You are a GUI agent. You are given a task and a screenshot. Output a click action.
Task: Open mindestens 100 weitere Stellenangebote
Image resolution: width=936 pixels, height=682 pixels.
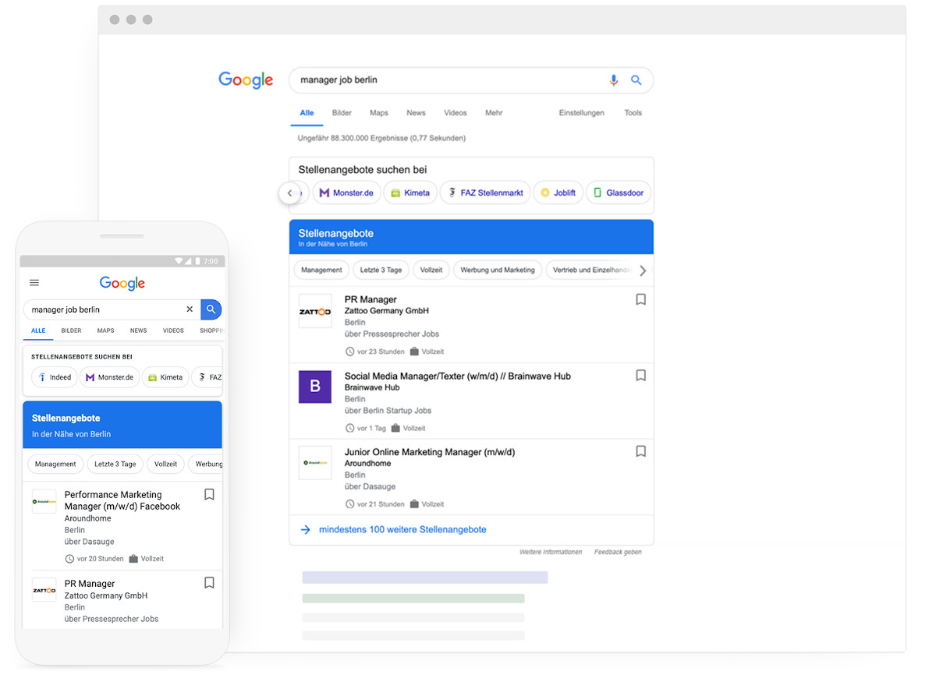402,528
